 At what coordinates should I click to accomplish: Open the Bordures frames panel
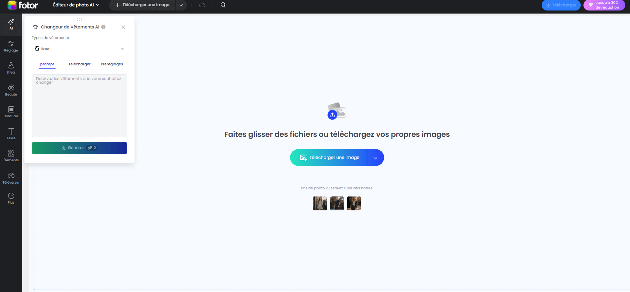point(11,112)
